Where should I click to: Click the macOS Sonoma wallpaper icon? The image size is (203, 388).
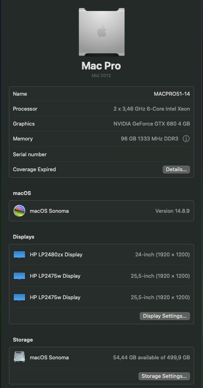19,211
